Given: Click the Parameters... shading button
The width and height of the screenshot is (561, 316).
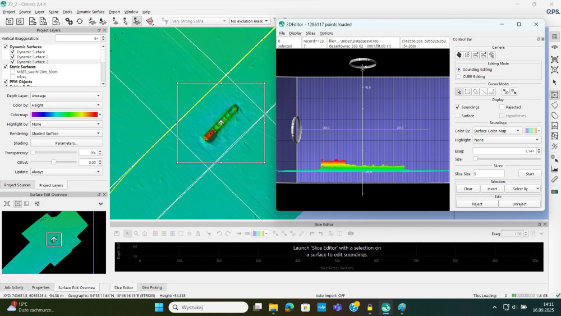Looking at the screenshot, I should [x=66, y=143].
